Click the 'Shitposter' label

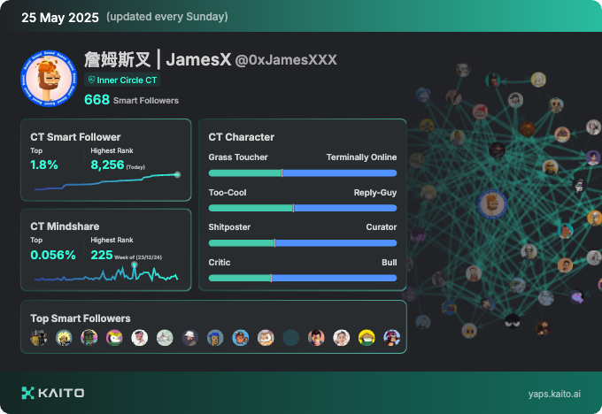tap(229, 227)
